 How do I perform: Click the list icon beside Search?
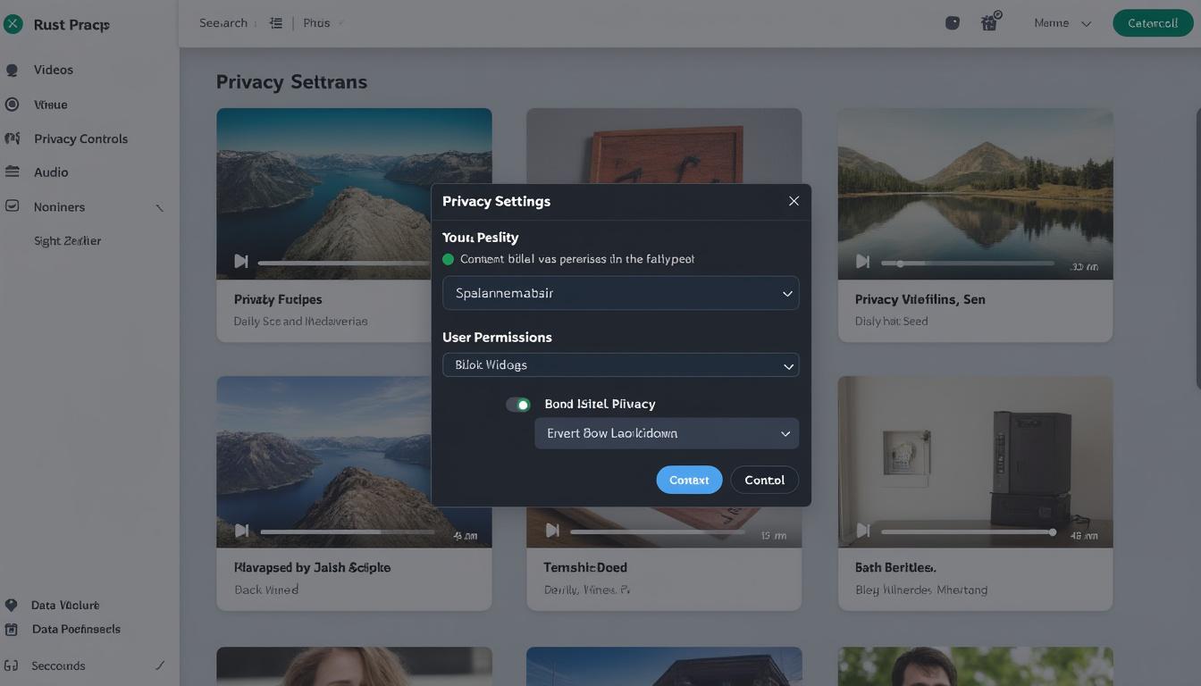coord(275,23)
